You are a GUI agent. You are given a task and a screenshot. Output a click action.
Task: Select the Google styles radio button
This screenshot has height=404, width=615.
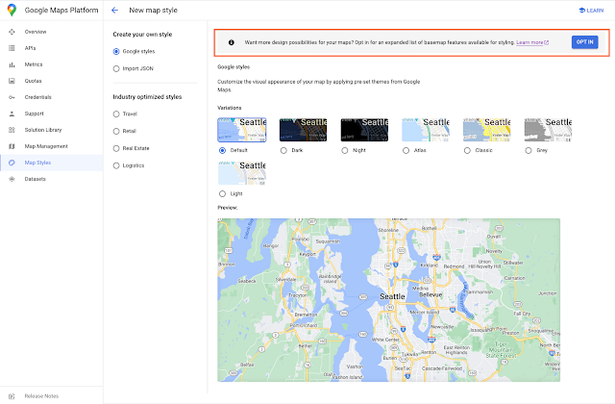click(x=116, y=51)
